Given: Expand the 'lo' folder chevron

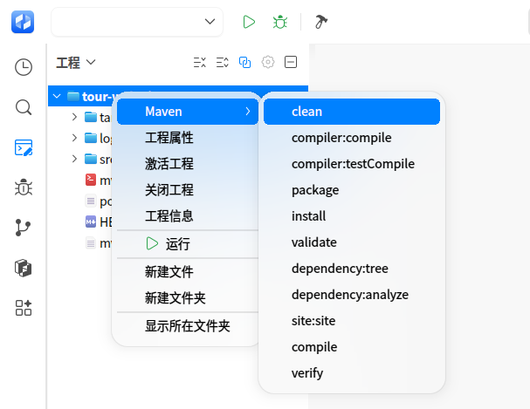Looking at the screenshot, I should click(x=74, y=138).
